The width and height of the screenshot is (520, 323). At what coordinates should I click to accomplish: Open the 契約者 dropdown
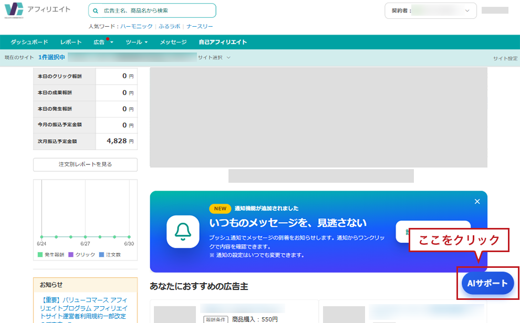coord(431,11)
